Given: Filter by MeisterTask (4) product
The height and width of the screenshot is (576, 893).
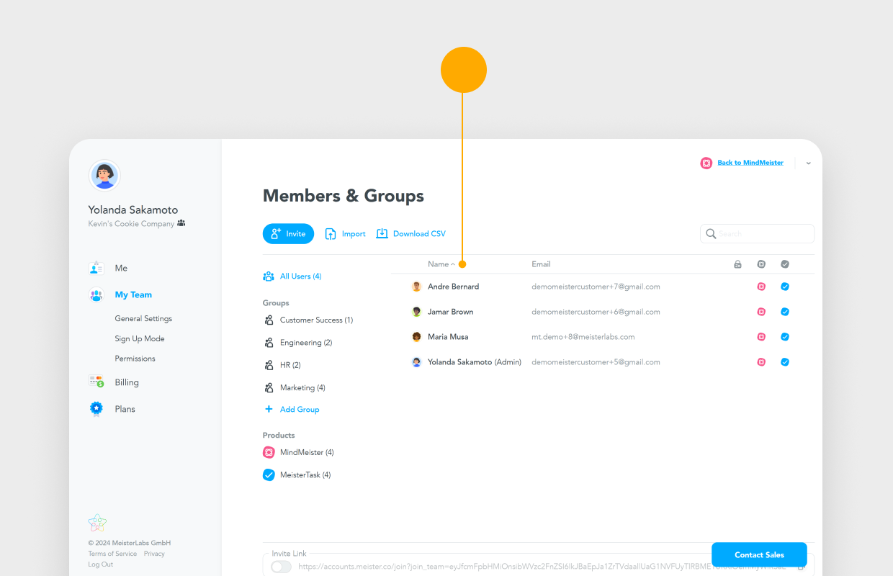Looking at the screenshot, I should click(x=305, y=475).
